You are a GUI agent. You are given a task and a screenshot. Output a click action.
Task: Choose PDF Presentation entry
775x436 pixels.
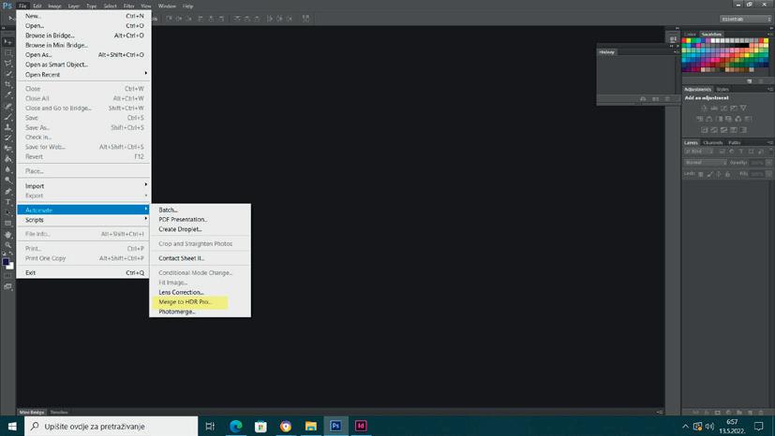pos(201,220)
